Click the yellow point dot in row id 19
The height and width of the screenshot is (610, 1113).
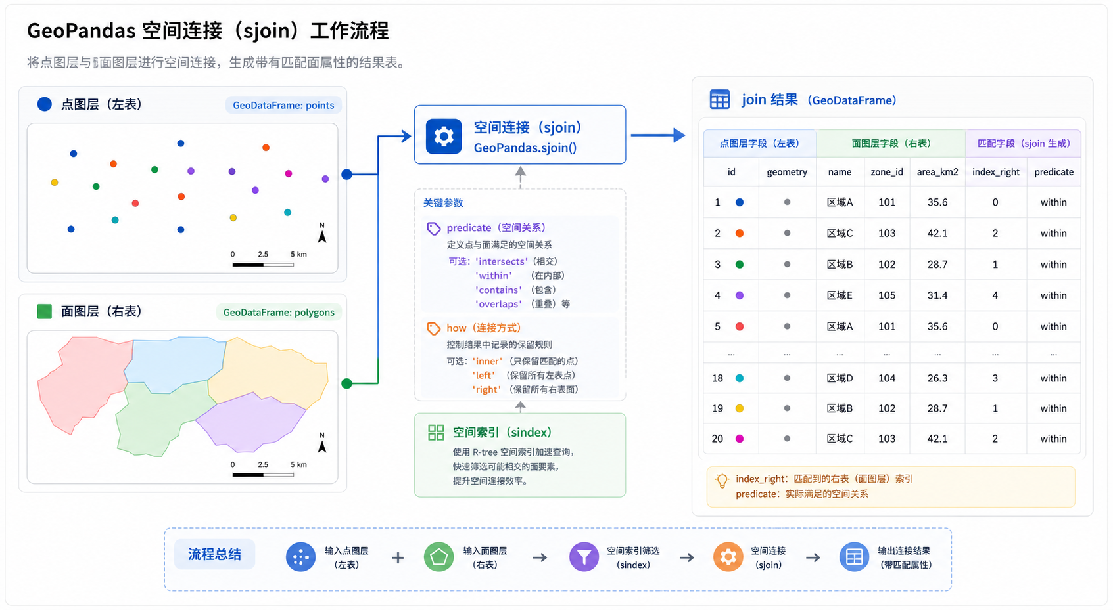click(740, 408)
